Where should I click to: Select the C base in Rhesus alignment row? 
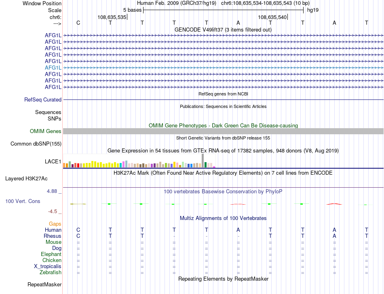(78, 236)
